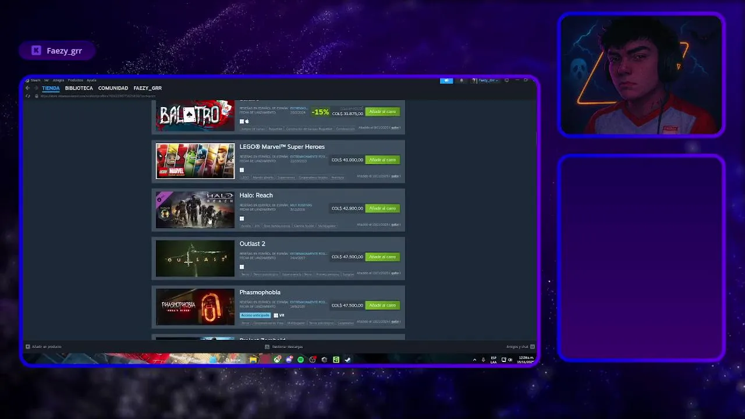745x419 pixels.
Task: Open Spotify from the taskbar
Action: 300,360
